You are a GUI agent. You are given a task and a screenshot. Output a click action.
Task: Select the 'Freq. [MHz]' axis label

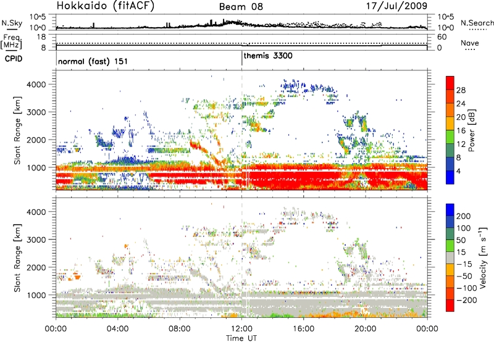coord(11,41)
